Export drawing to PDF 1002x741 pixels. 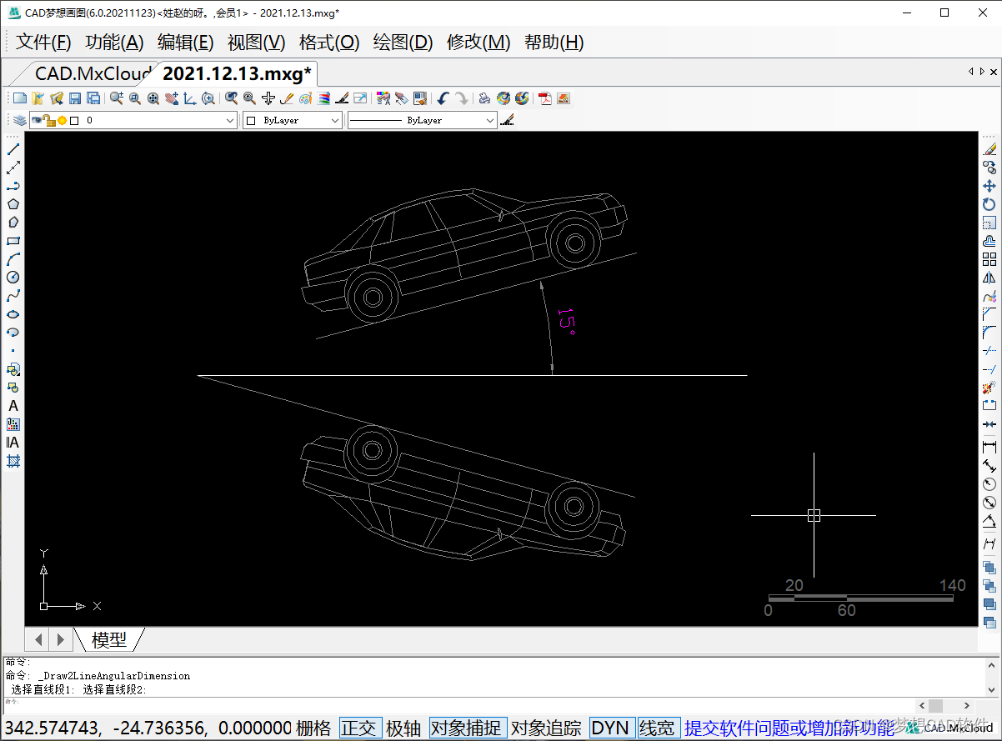point(545,98)
